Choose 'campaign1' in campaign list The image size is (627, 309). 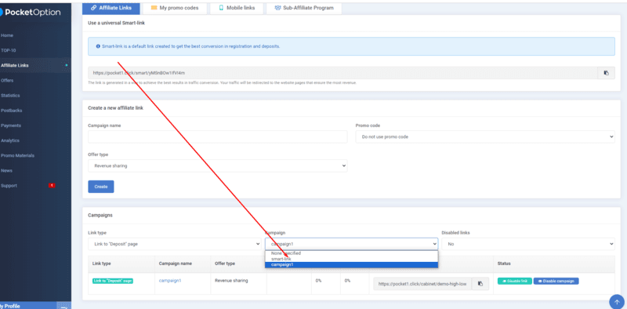351,264
